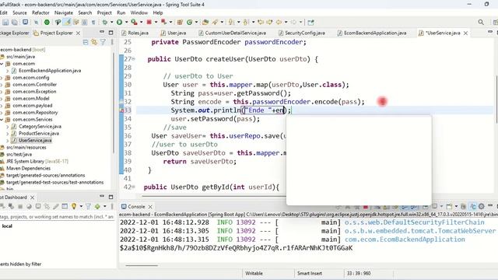Switch to EcomBackendApplication.java editor tab
The width and height of the screenshot is (498, 280).
pos(372,33)
